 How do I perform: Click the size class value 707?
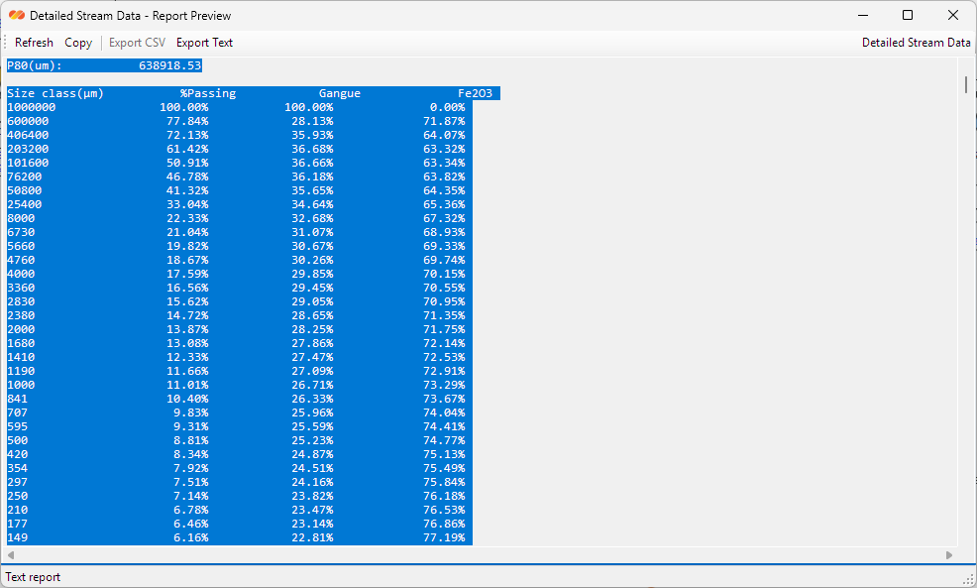click(x=18, y=412)
